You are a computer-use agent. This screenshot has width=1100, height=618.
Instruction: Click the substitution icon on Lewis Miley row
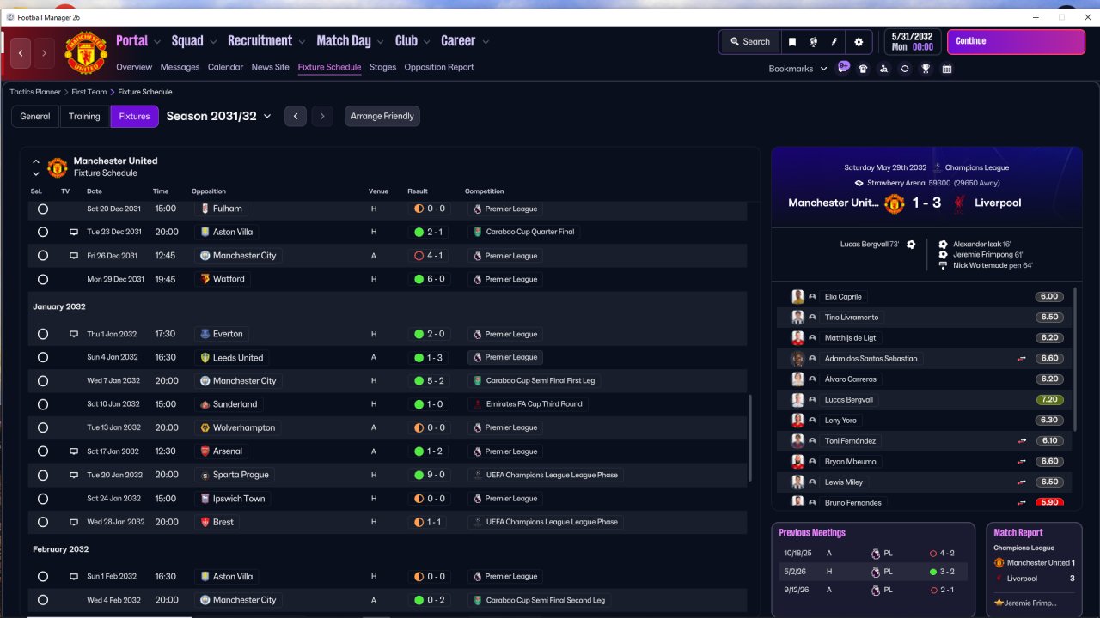click(1022, 482)
